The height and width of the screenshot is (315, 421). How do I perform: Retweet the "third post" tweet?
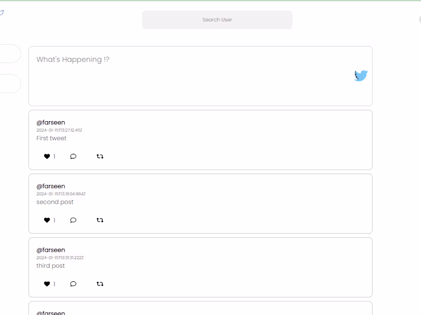[100, 284]
